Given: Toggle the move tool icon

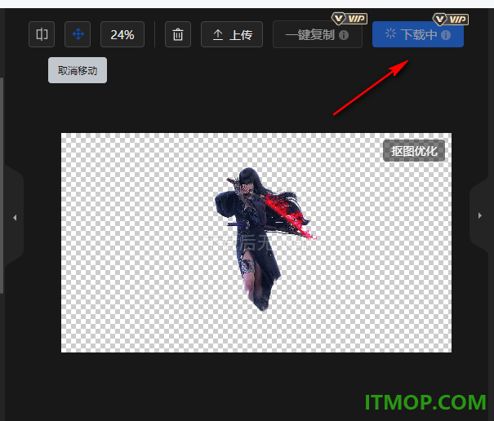Looking at the screenshot, I should point(78,34).
